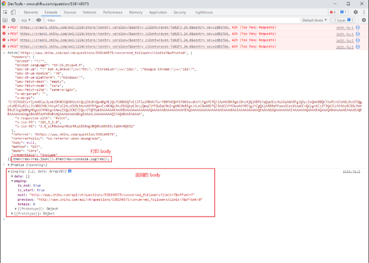Click the network icon on first error row
Screen dimensions: 369x263
tap(358, 27)
